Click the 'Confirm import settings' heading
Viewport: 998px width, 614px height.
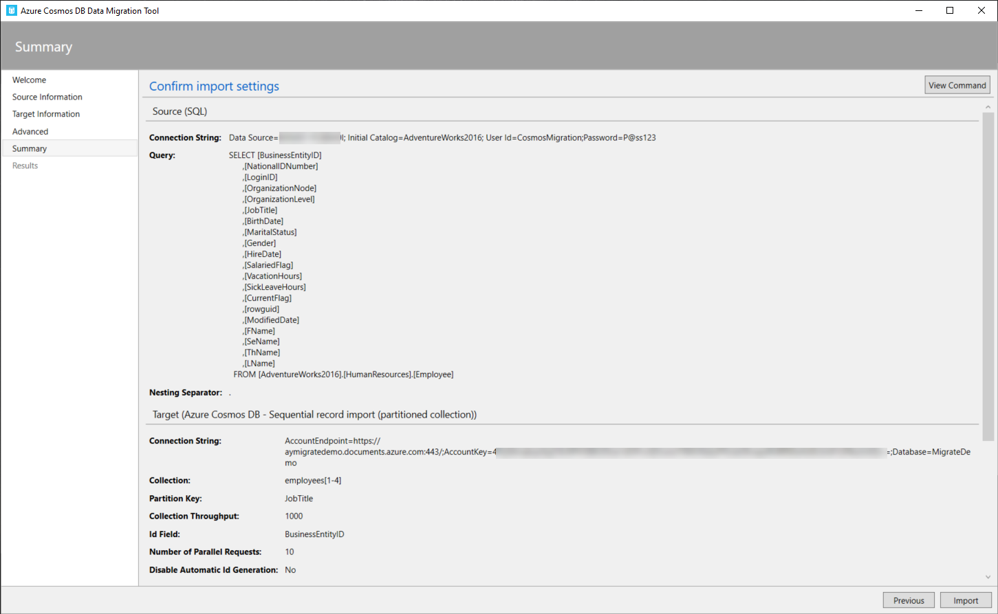click(x=214, y=86)
